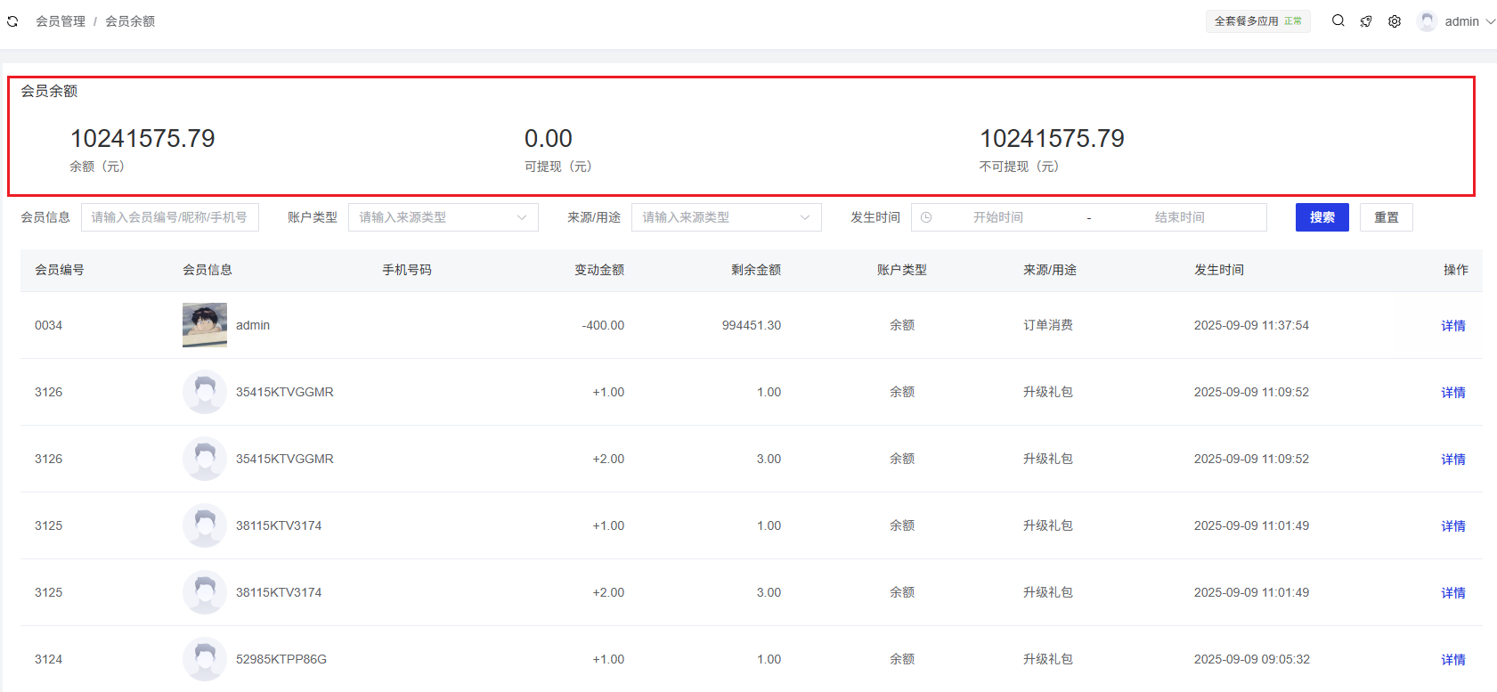Image resolution: width=1497 pixels, height=692 pixels.
Task: Click the rocket icon in top bar
Action: (x=1366, y=21)
